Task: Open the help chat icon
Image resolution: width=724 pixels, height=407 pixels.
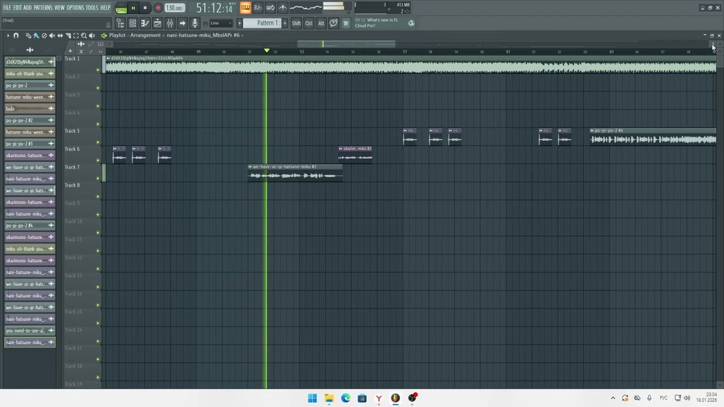Action: [334, 23]
